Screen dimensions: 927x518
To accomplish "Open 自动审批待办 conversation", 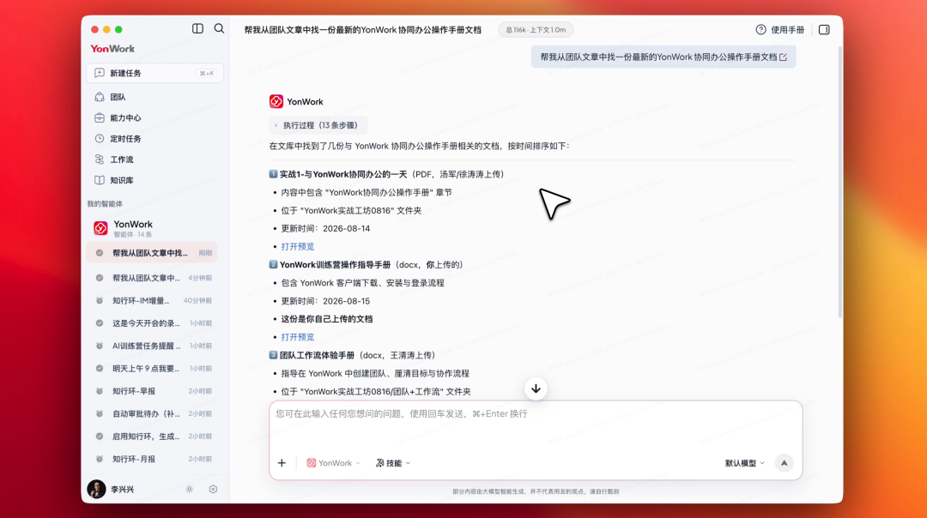I will click(153, 413).
